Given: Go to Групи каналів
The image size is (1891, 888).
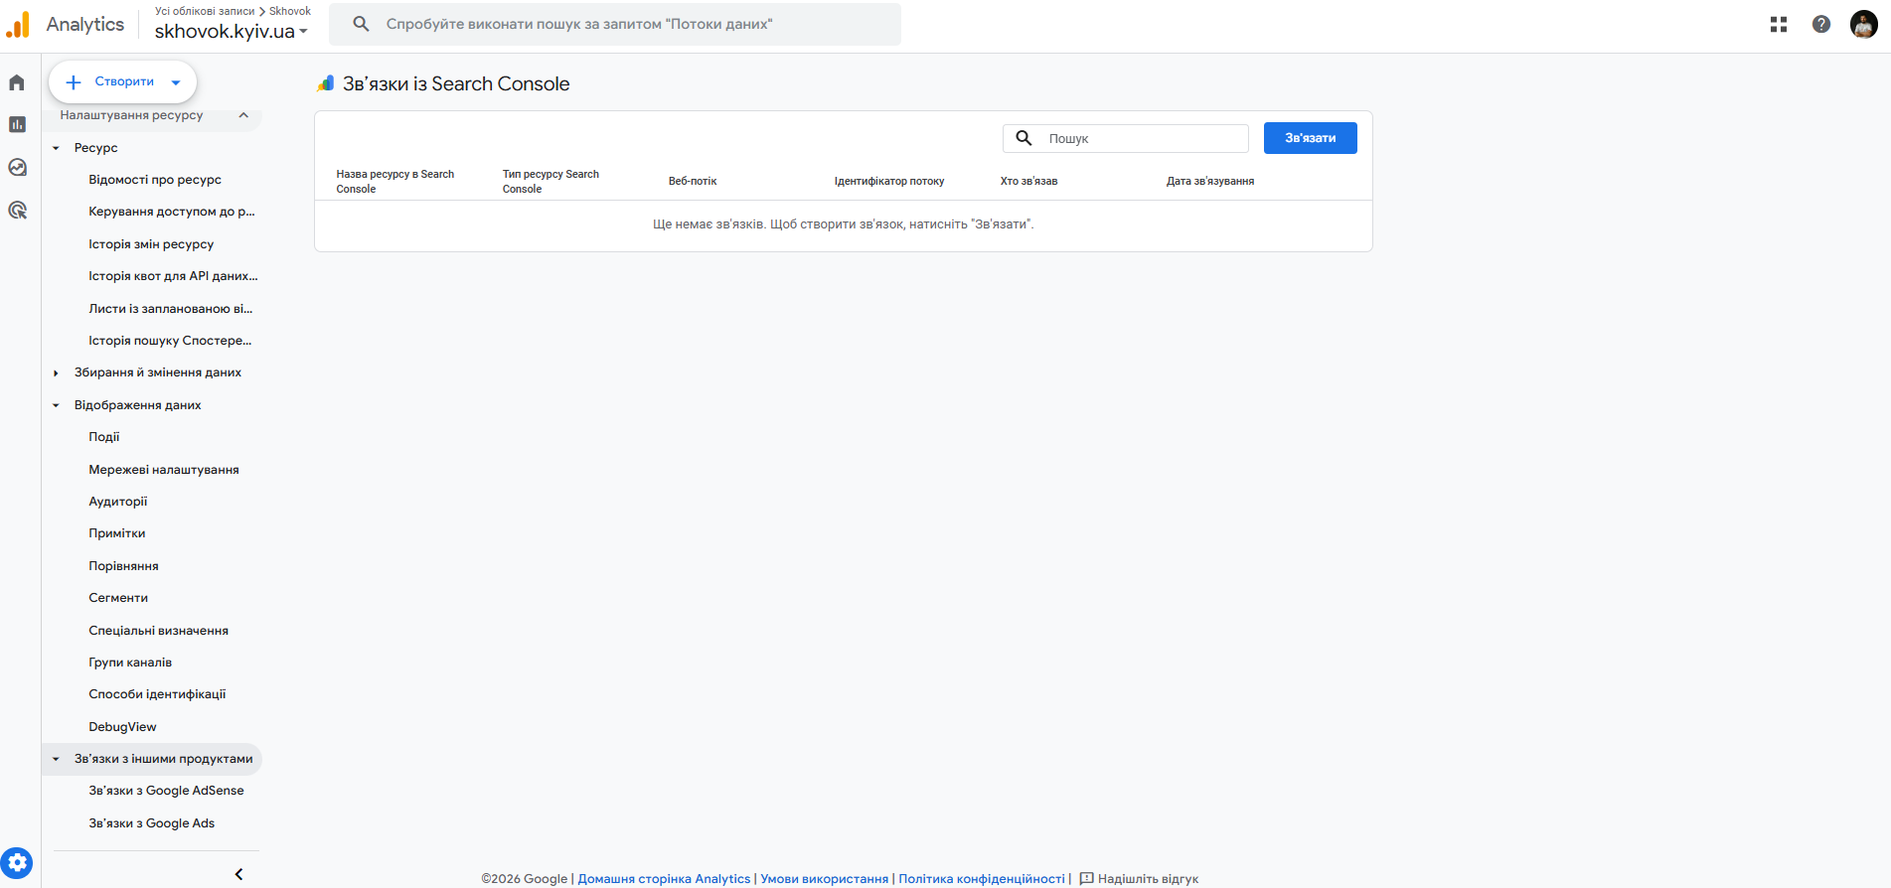Looking at the screenshot, I should pyautogui.click(x=130, y=663).
